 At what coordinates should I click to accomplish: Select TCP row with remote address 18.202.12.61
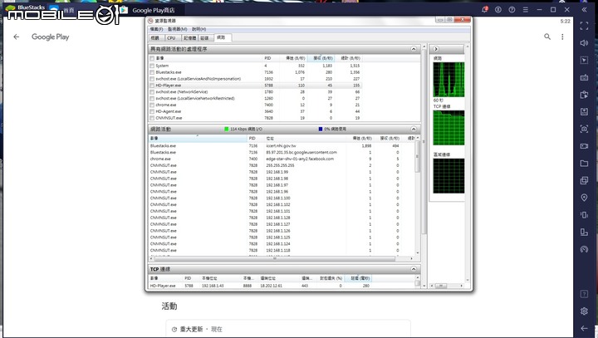[281, 286]
